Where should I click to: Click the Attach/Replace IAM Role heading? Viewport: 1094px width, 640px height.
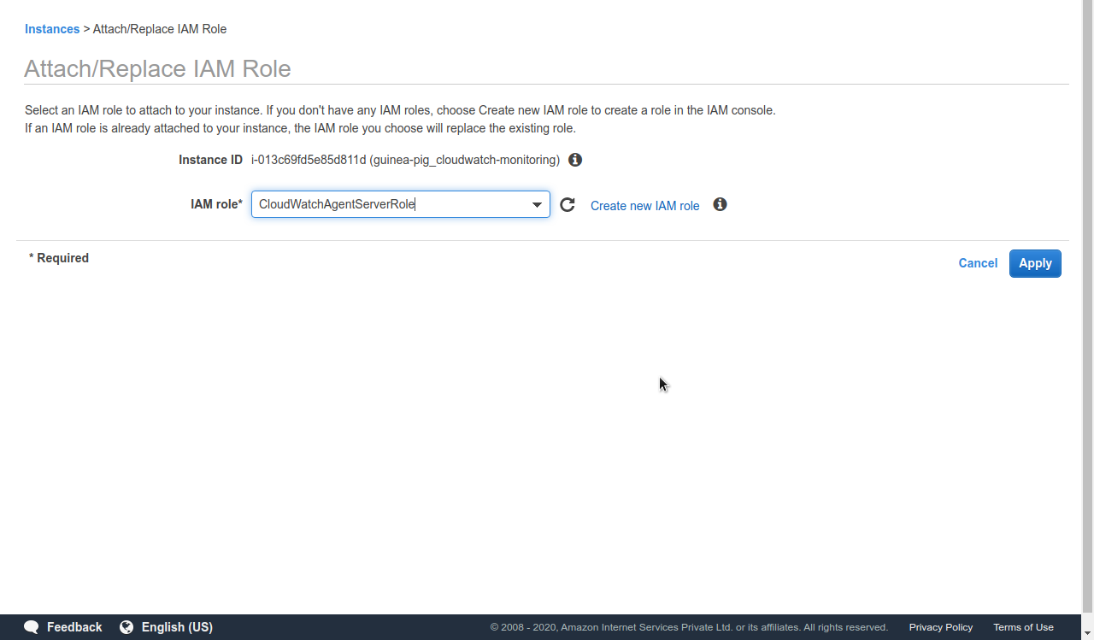(x=157, y=68)
